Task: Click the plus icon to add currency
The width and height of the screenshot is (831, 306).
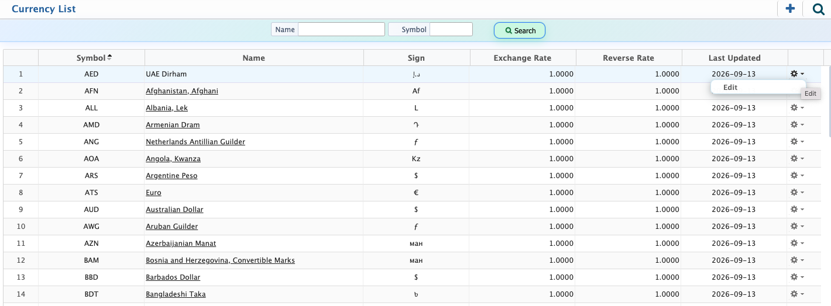Action: click(790, 9)
